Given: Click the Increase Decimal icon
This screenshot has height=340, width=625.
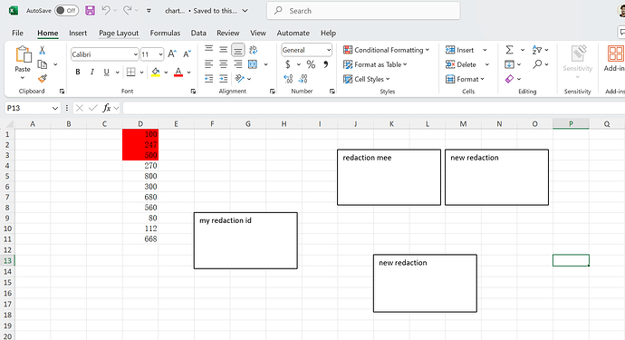Looking at the screenshot, I should pyautogui.click(x=288, y=79).
